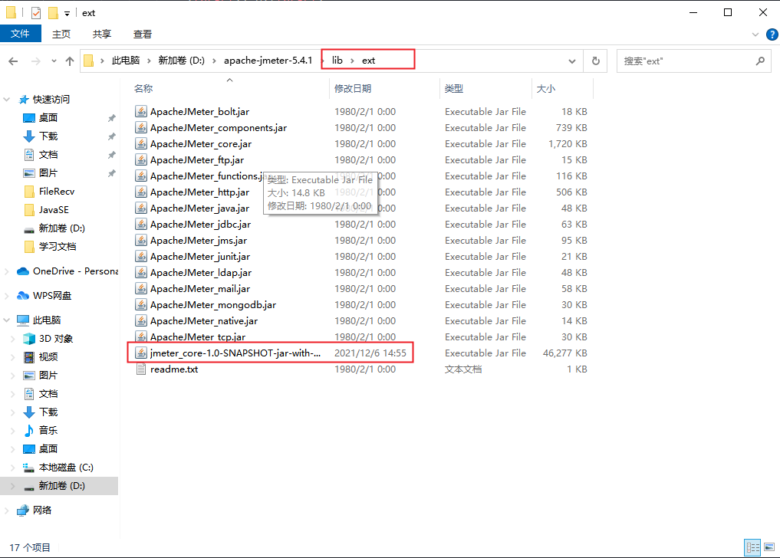Click apache-jmeter-5.4.1 breadcrumb segment
Screen dimensions: 780x558
tap(268, 61)
